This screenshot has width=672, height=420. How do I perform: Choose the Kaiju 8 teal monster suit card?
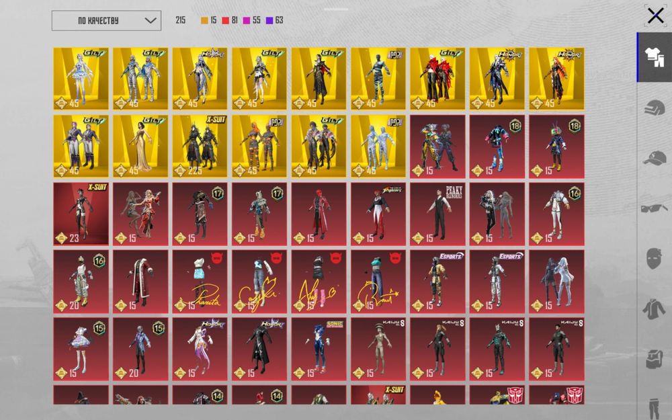(497, 349)
